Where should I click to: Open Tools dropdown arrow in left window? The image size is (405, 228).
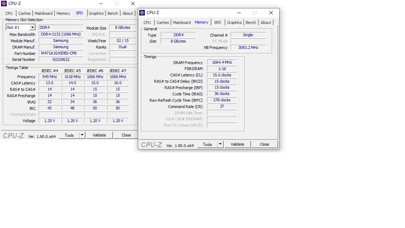82,135
